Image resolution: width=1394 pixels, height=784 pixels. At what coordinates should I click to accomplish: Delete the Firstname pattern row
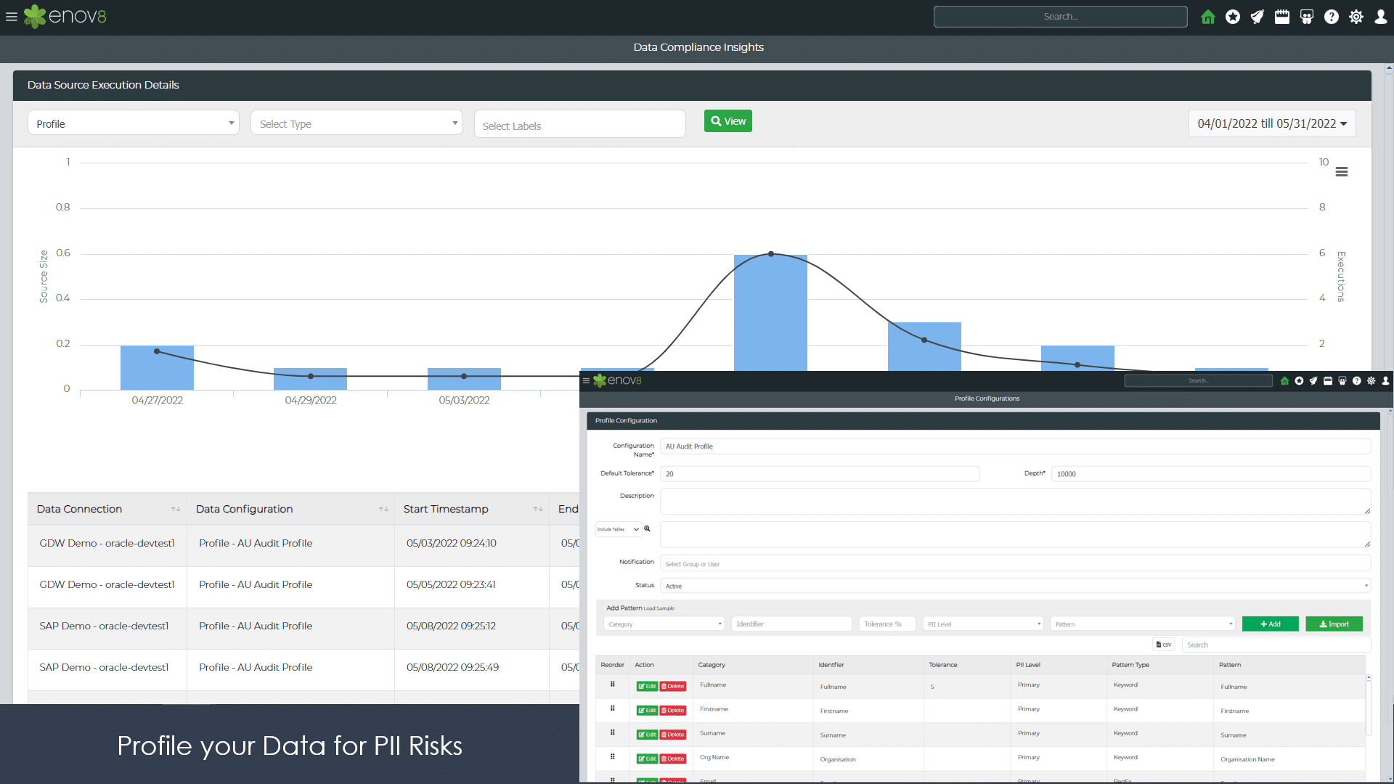(673, 711)
